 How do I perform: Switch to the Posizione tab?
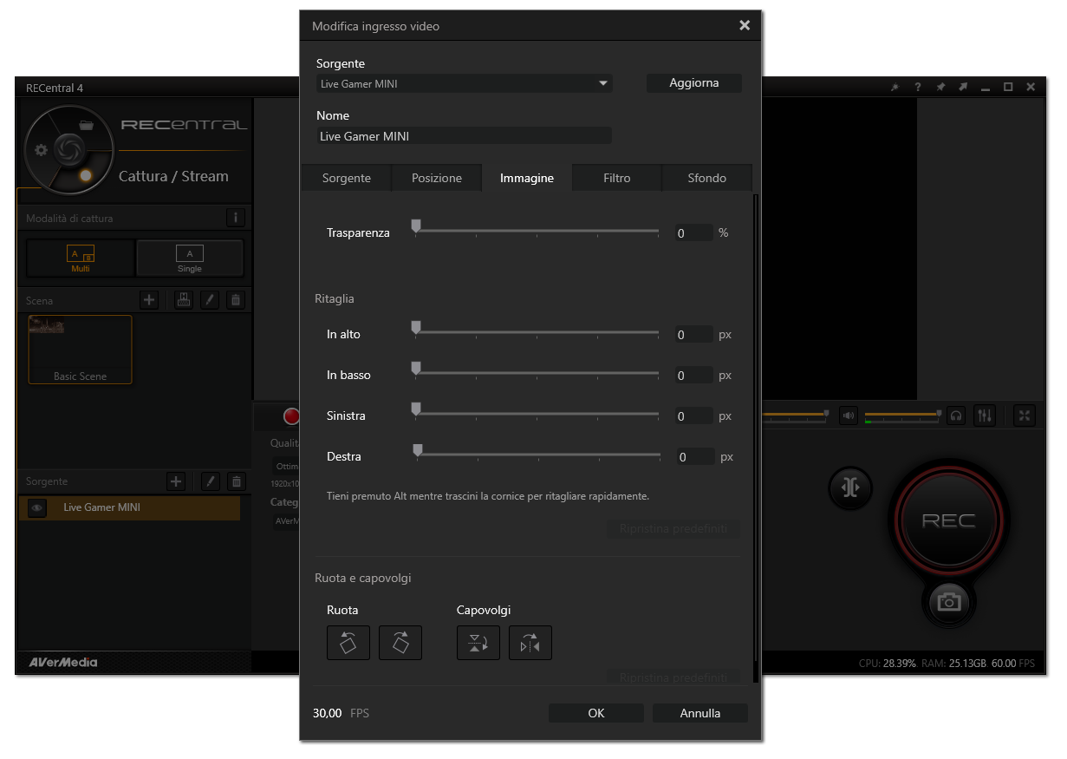tap(437, 178)
